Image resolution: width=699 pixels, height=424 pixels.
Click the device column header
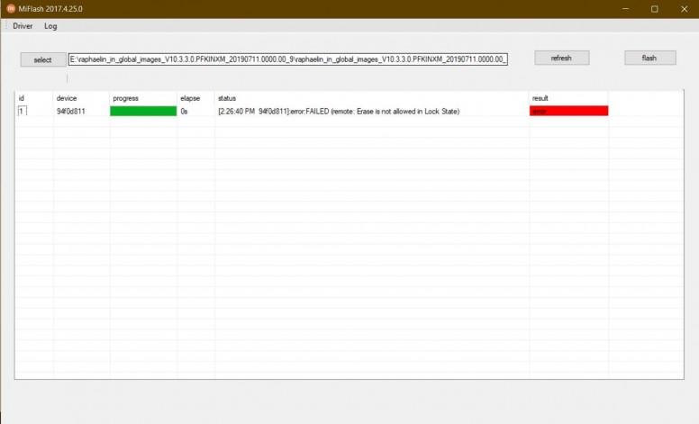coord(67,98)
